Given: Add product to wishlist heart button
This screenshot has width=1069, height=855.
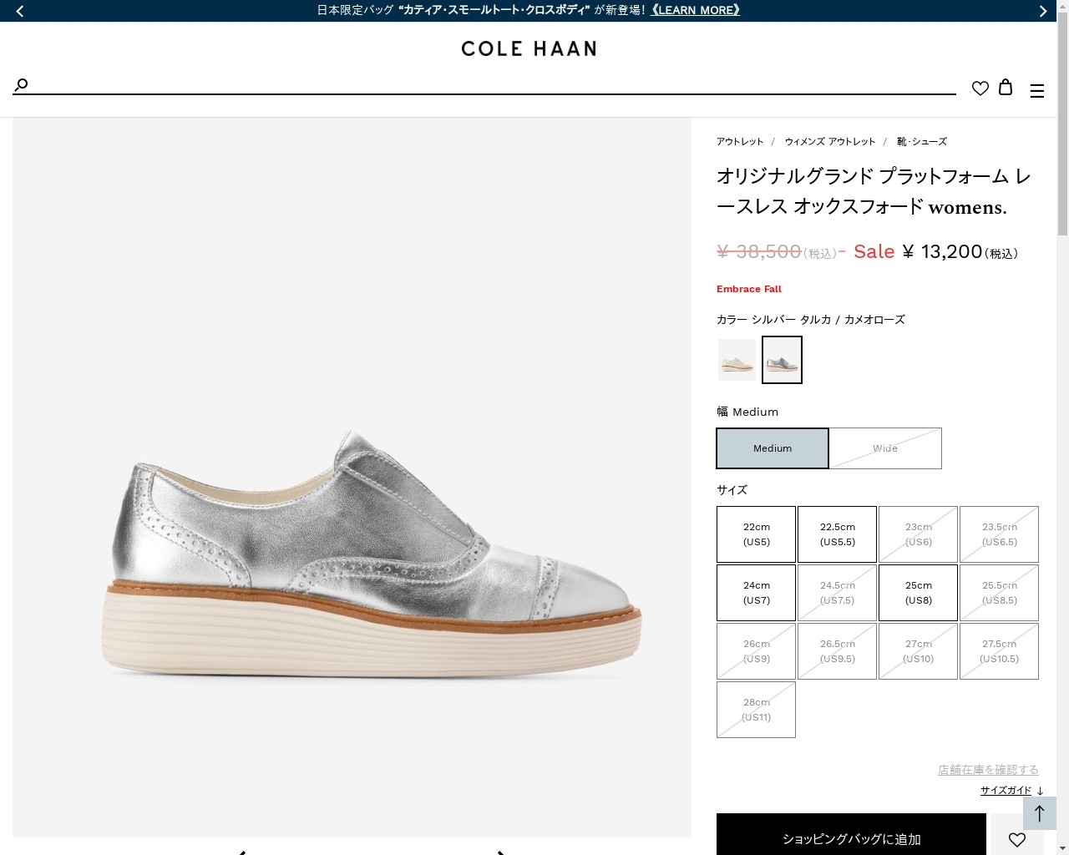Looking at the screenshot, I should pos(1016,838).
